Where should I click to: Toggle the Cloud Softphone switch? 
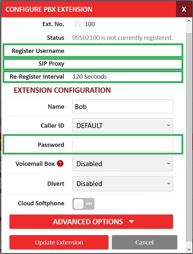pos(83,204)
